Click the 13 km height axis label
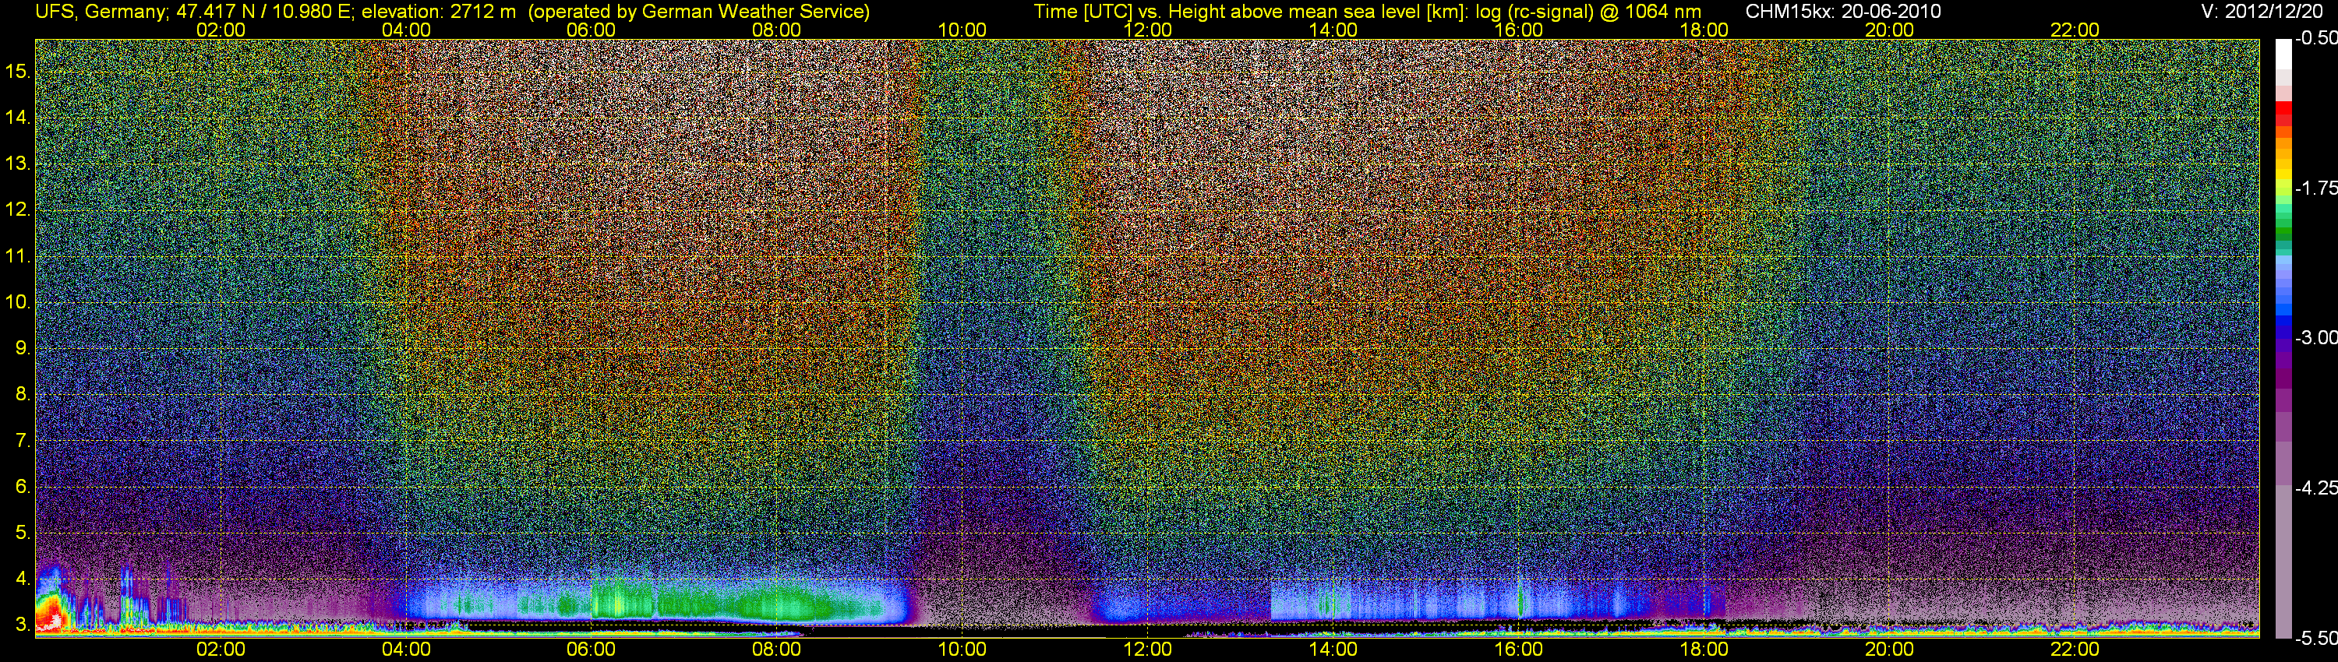 coord(17,164)
